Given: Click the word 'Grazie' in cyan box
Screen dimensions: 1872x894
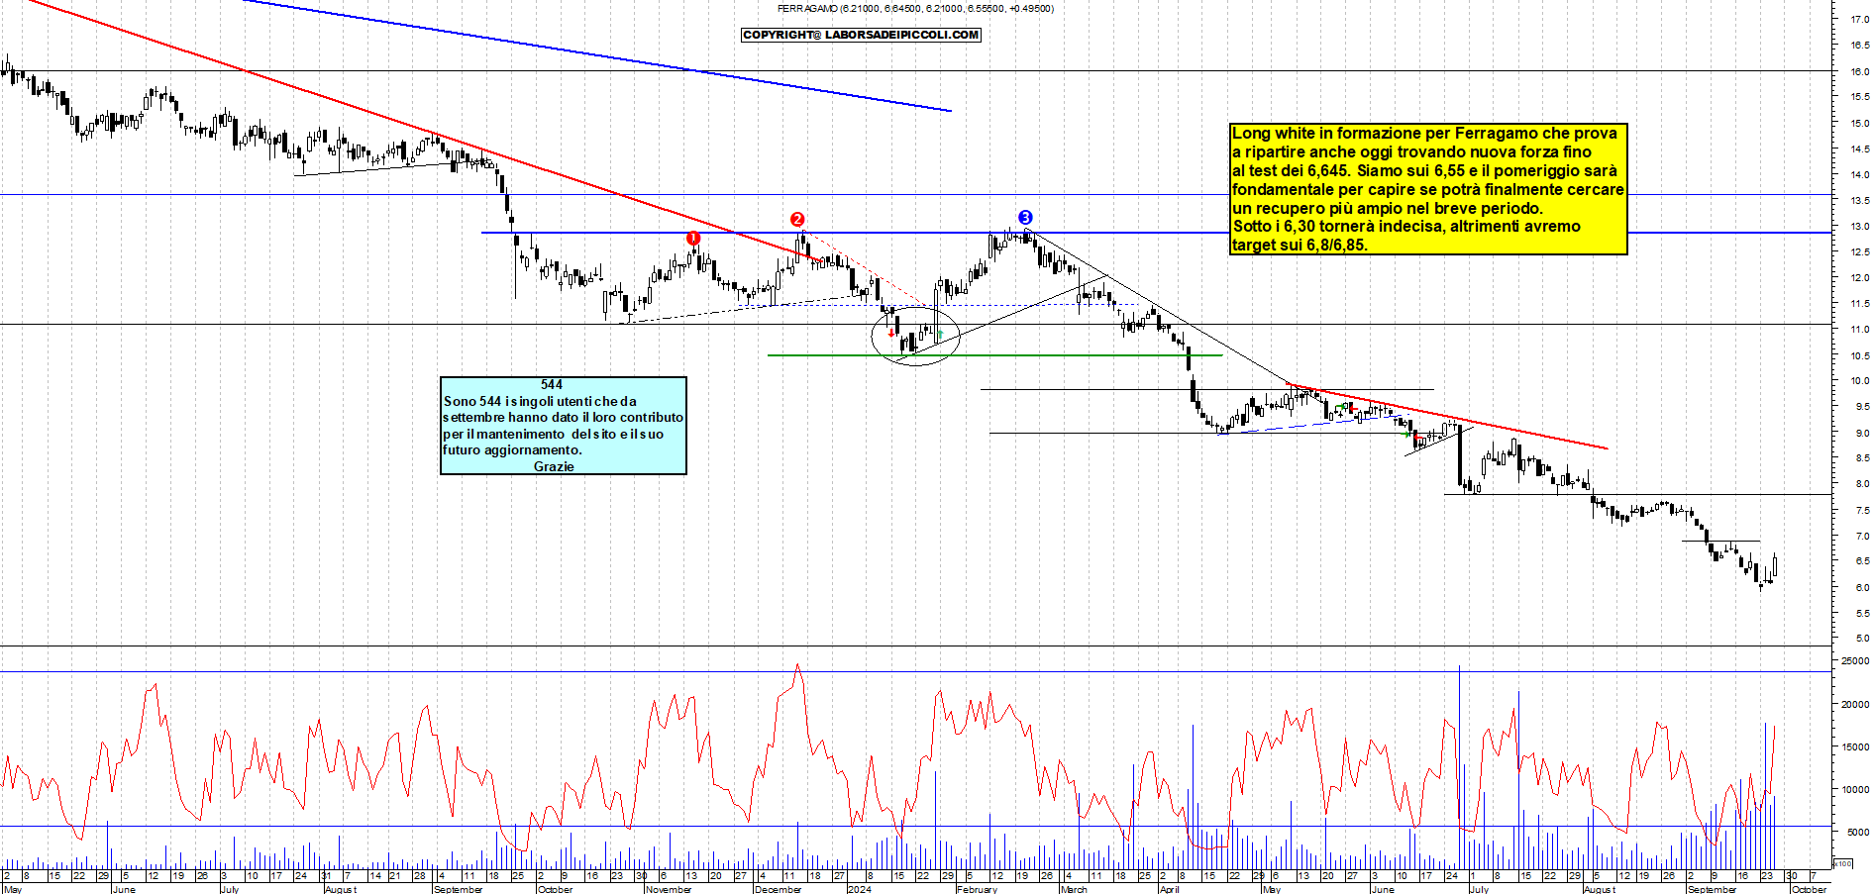Looking at the screenshot, I should [x=554, y=466].
